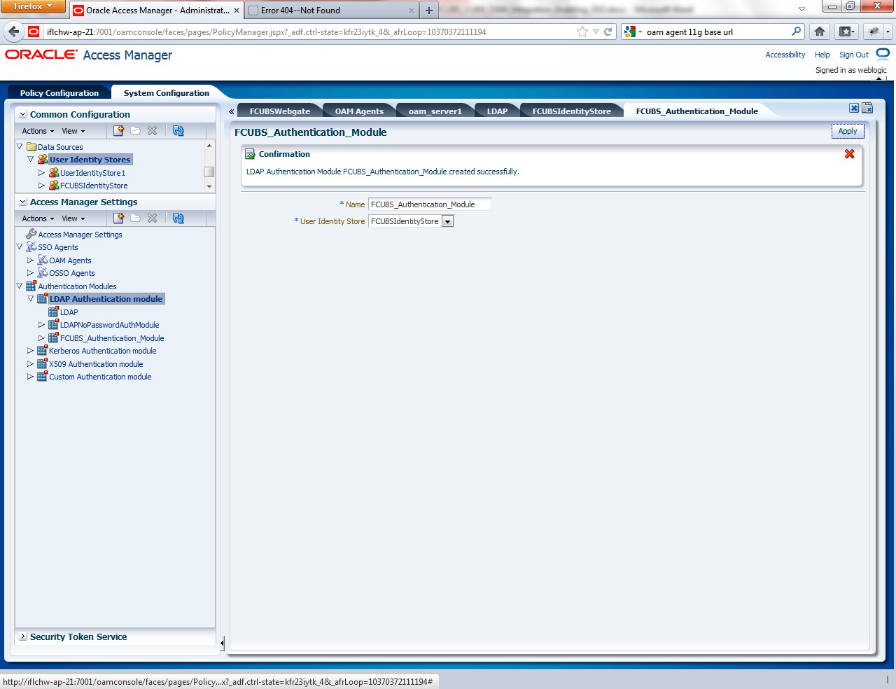
Task: Click Refresh icon in Common Configuration toolbar
Action: [x=178, y=131]
